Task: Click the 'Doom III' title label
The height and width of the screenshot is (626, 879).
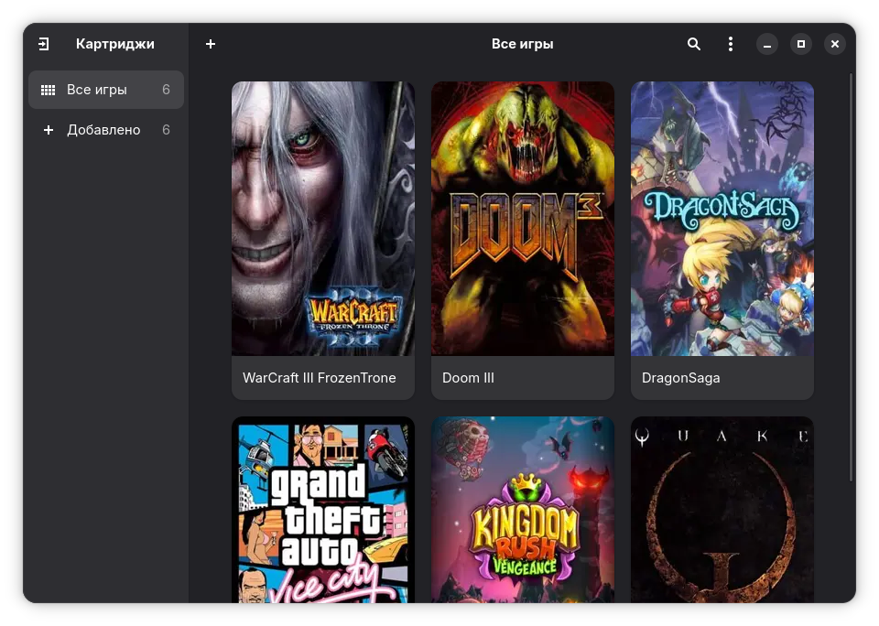Action: pos(468,378)
